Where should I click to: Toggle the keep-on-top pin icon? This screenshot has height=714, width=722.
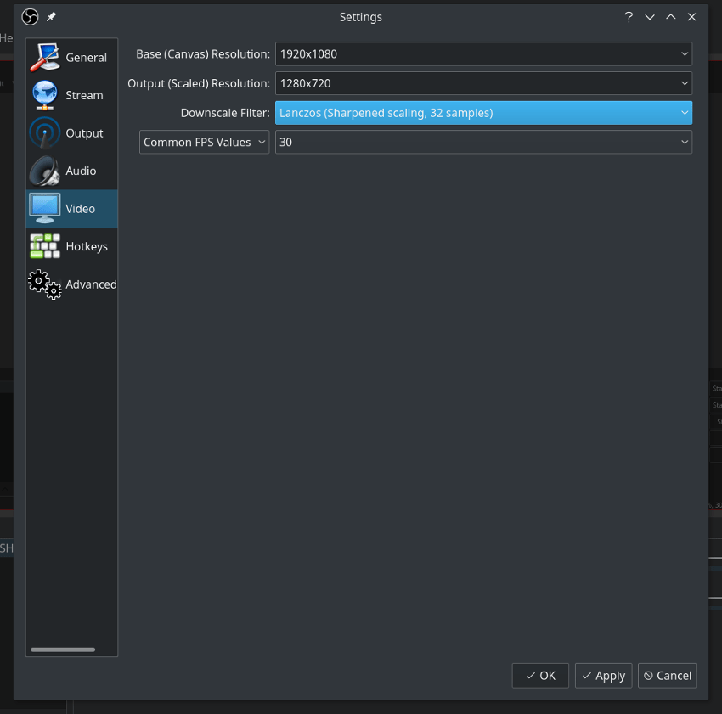click(50, 16)
